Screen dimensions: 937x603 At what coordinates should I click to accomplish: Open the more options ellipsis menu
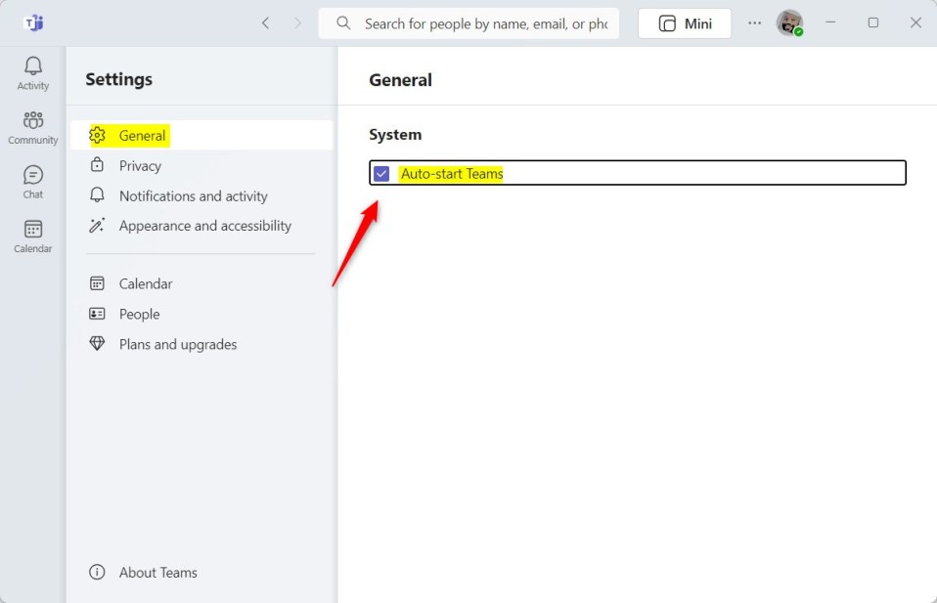[755, 23]
